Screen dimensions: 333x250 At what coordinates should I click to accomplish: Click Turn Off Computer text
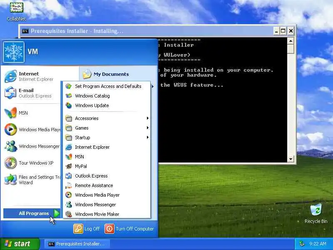coord(134,229)
